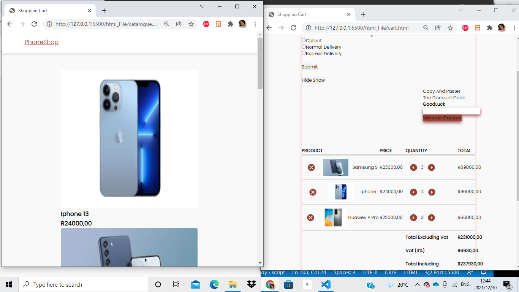Zoom icon in catalogue window address bar
The height and width of the screenshot is (292, 519).
[166, 24]
